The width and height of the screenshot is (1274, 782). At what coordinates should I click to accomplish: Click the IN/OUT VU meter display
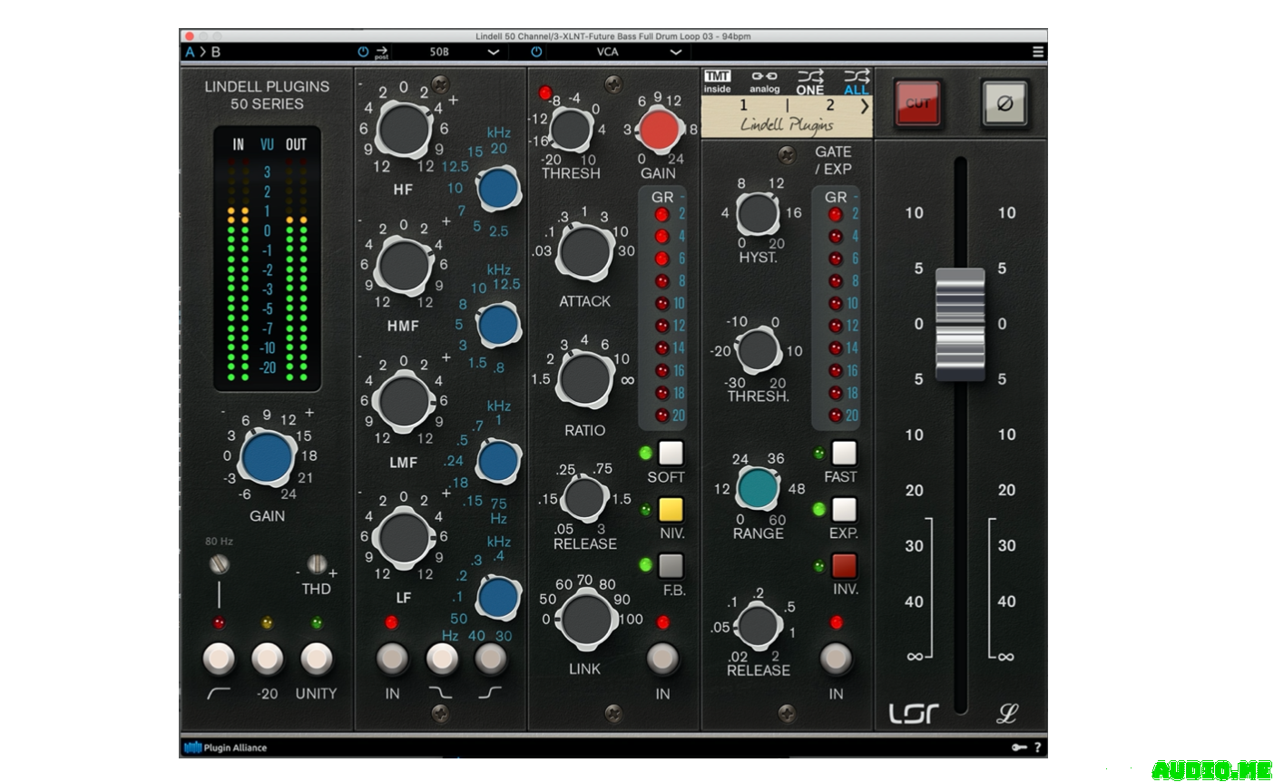[267, 259]
